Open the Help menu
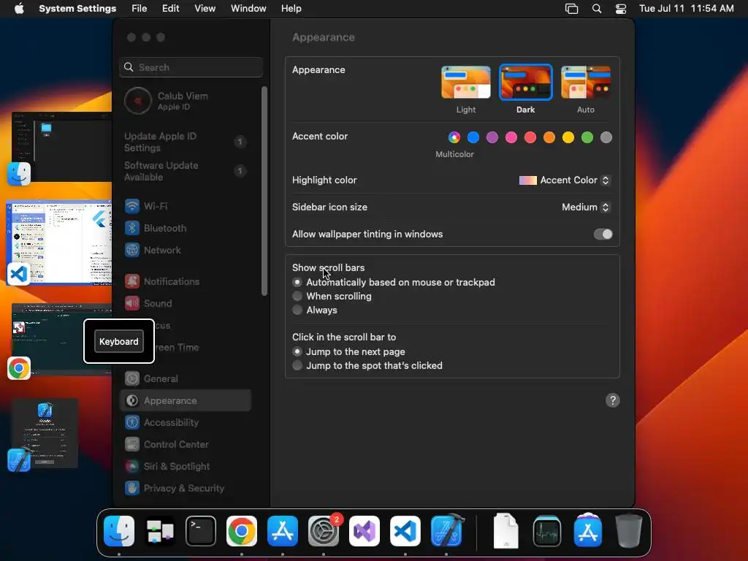 pyautogui.click(x=291, y=9)
